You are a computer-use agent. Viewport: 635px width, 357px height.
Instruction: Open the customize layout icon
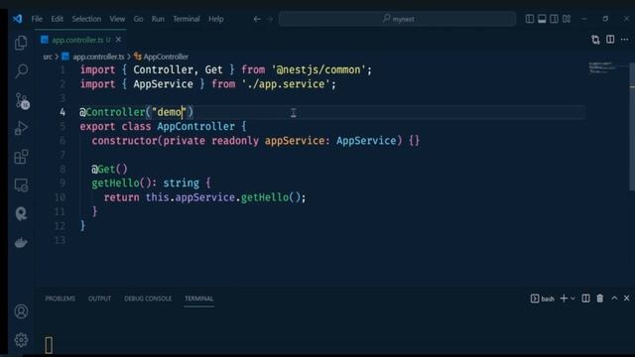coord(567,19)
